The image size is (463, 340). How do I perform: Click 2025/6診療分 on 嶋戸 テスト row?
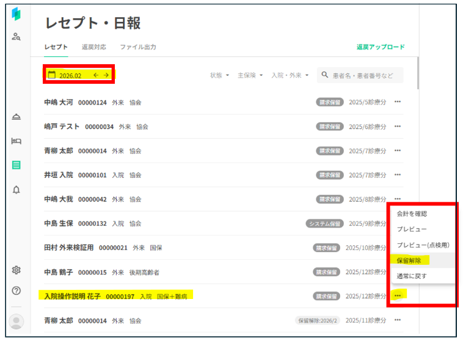coord(367,127)
